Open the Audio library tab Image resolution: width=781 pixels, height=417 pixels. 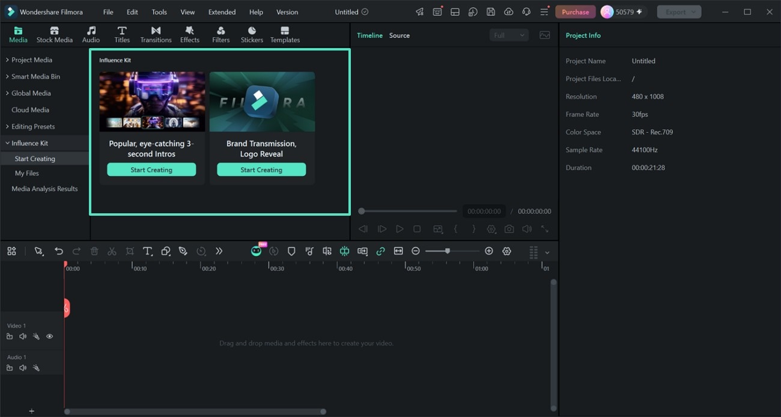tap(91, 35)
